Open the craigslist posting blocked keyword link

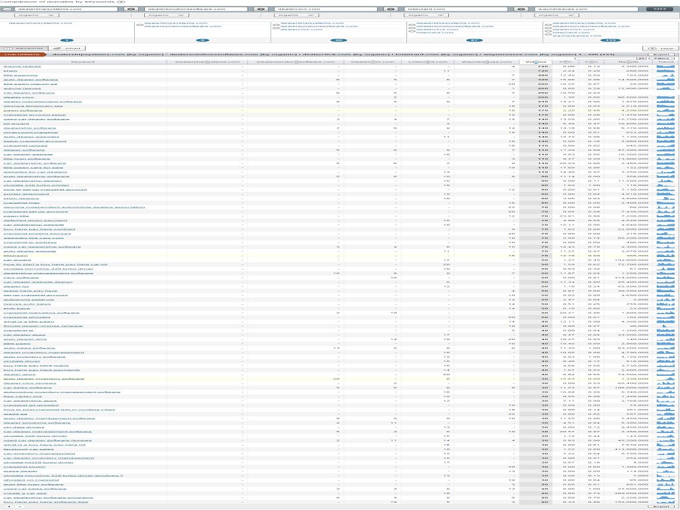[x=37, y=233]
